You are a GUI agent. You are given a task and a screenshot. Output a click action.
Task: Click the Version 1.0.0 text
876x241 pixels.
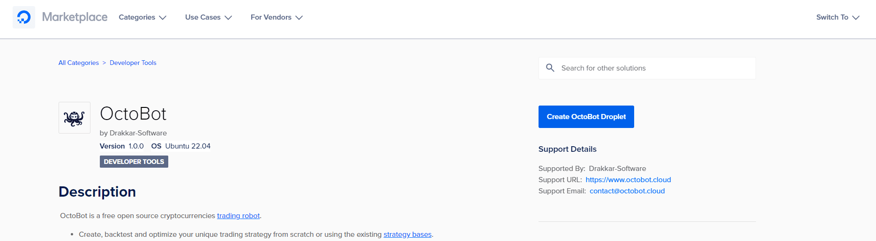[x=122, y=146]
